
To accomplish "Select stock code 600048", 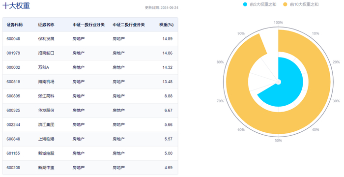I will click(x=13, y=39).
